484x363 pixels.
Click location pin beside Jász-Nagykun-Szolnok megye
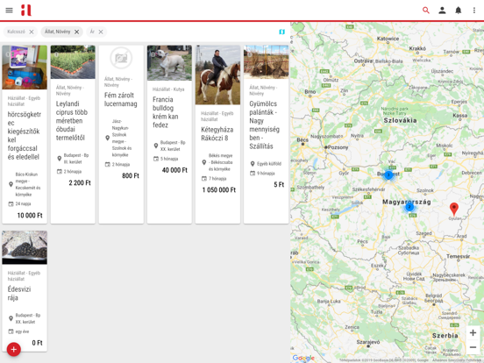pos(108,138)
